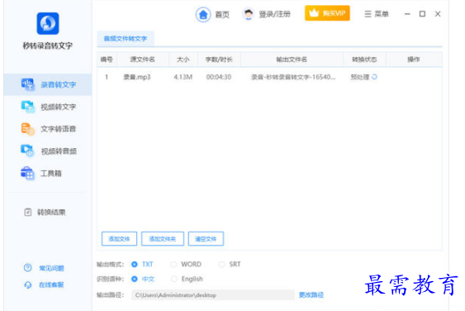The image size is (465, 311).
Task: Click the 录音.mp3 file name cell
Action: [x=137, y=77]
